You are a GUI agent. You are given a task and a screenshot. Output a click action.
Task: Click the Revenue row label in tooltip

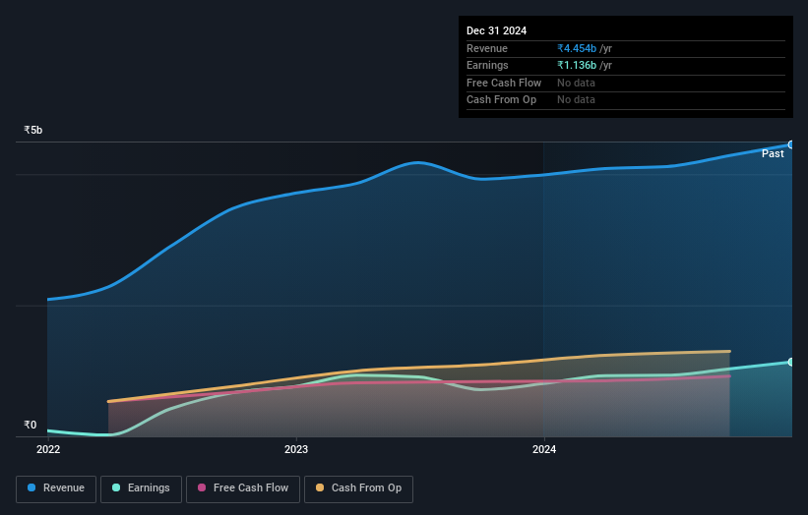(486, 48)
